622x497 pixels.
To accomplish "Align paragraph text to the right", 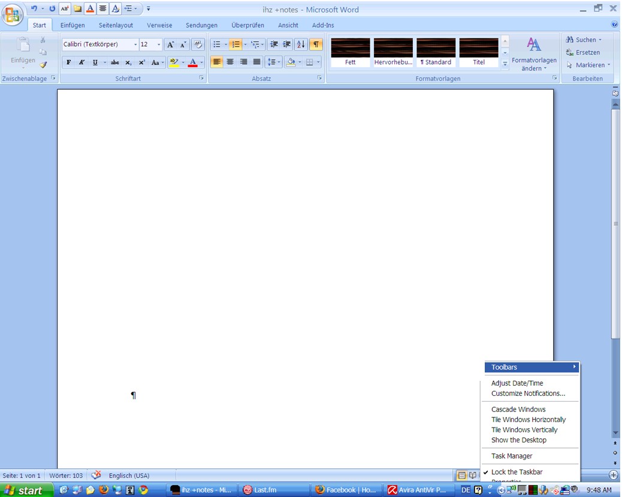I will [x=243, y=62].
